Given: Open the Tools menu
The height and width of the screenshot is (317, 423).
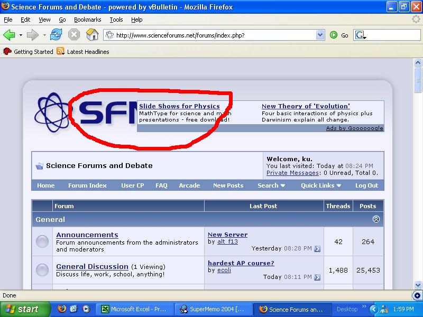Looking at the screenshot, I should [x=116, y=20].
